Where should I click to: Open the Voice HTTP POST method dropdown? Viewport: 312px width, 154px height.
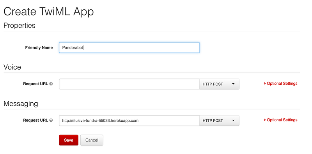[x=219, y=84]
